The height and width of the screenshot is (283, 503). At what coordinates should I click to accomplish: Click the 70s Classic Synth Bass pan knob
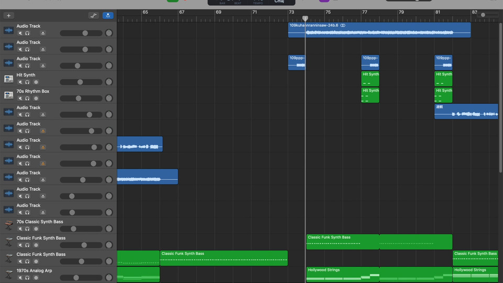coord(109,228)
